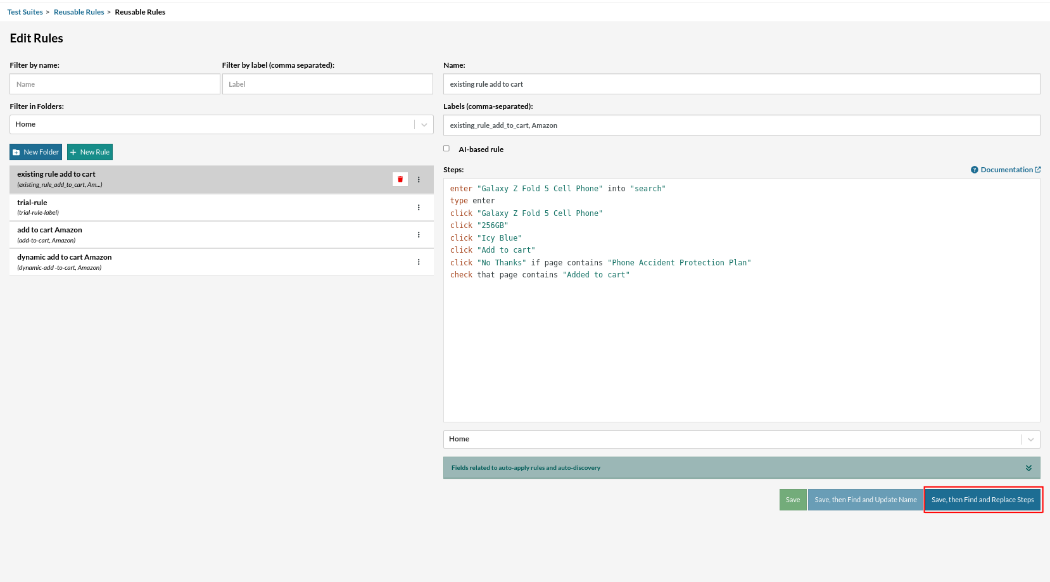Image resolution: width=1050 pixels, height=582 pixels.
Task: Click the Filter by label input
Action: tap(327, 84)
